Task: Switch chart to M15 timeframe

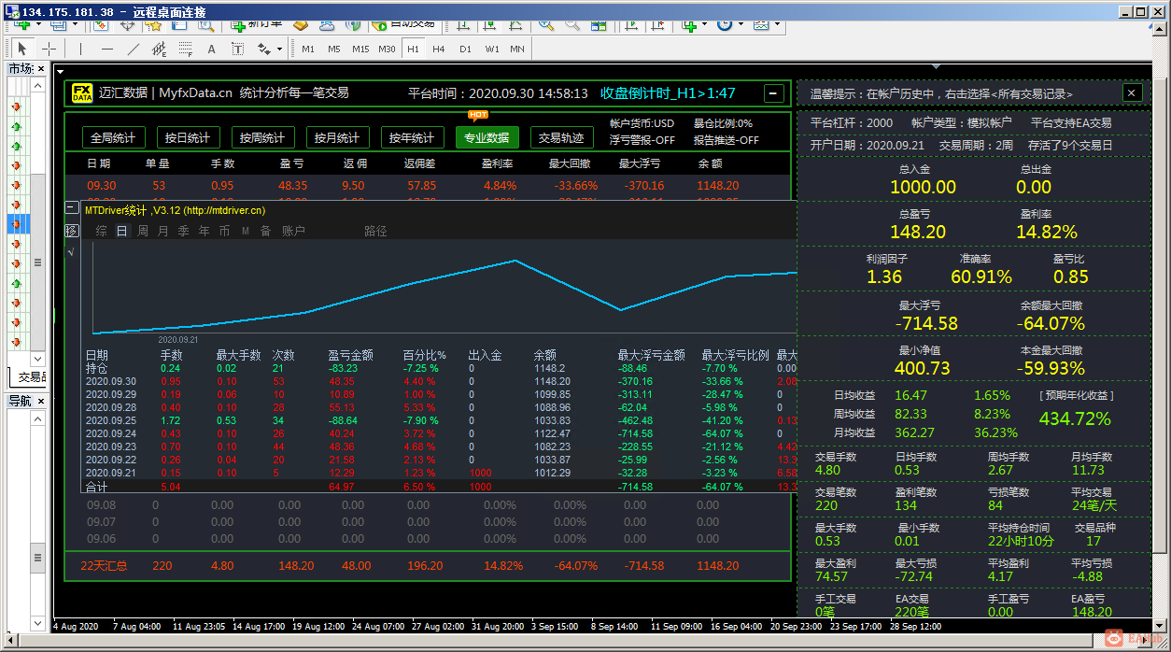Action: pyautogui.click(x=360, y=49)
